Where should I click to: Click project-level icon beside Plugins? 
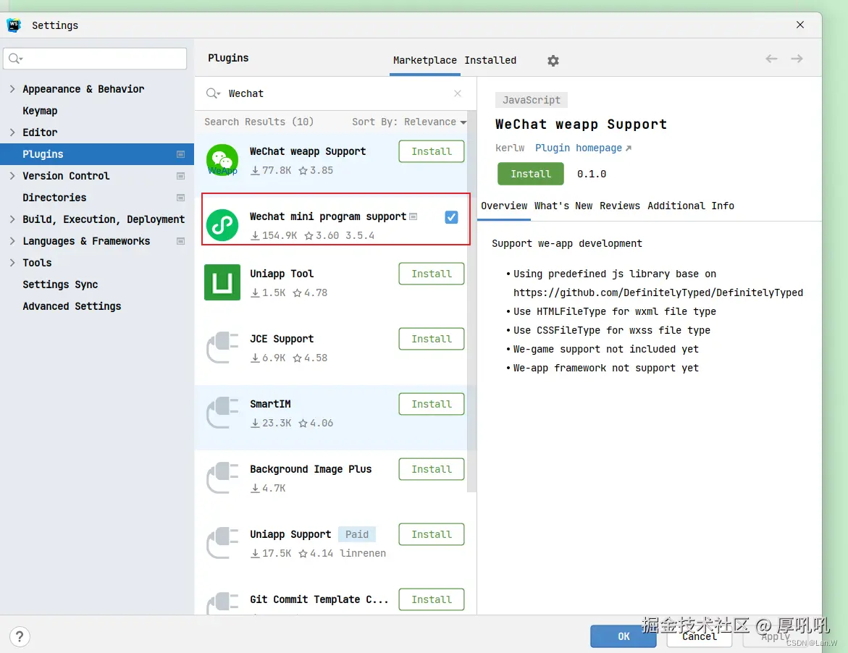click(x=180, y=154)
